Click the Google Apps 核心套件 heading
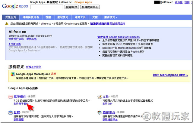 click(x=23, y=88)
